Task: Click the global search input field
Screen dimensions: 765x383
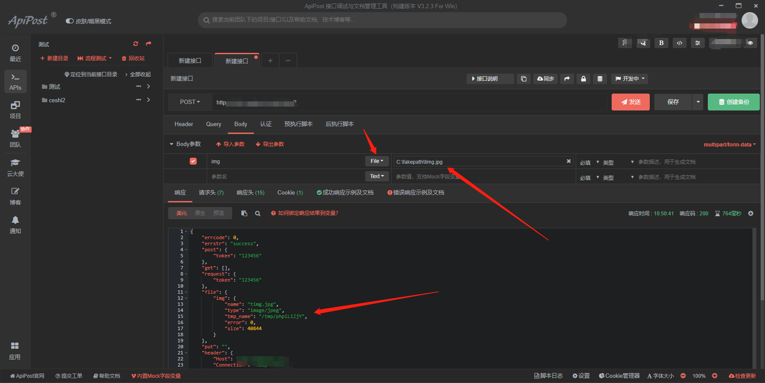Action: pyautogui.click(x=382, y=20)
